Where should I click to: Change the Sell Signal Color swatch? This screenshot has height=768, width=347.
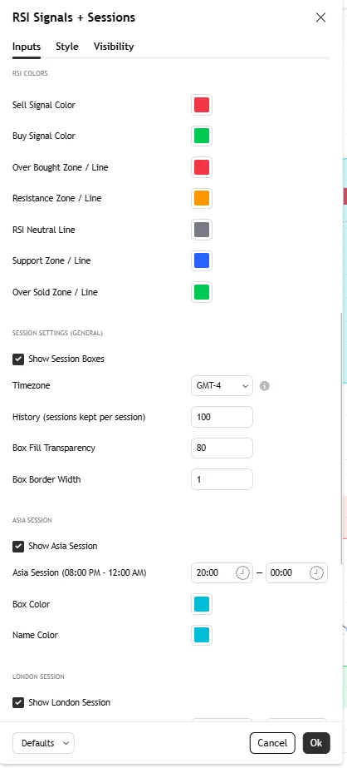[202, 105]
